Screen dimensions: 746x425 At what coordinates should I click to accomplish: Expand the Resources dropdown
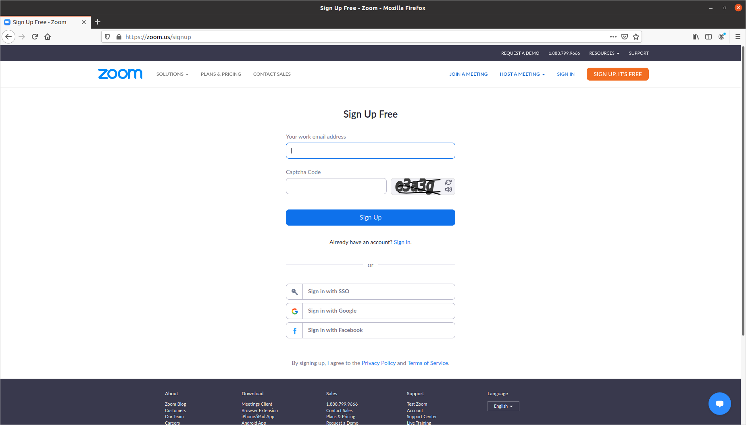604,53
